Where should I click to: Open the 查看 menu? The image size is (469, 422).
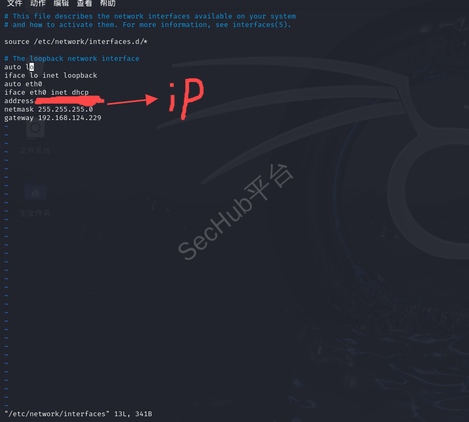point(85,3)
